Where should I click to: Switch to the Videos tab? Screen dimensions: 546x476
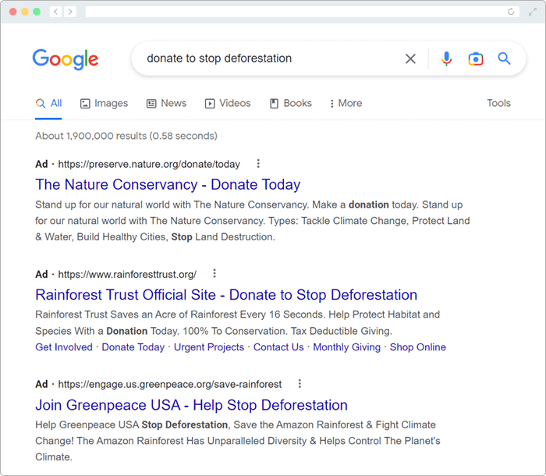pos(228,103)
